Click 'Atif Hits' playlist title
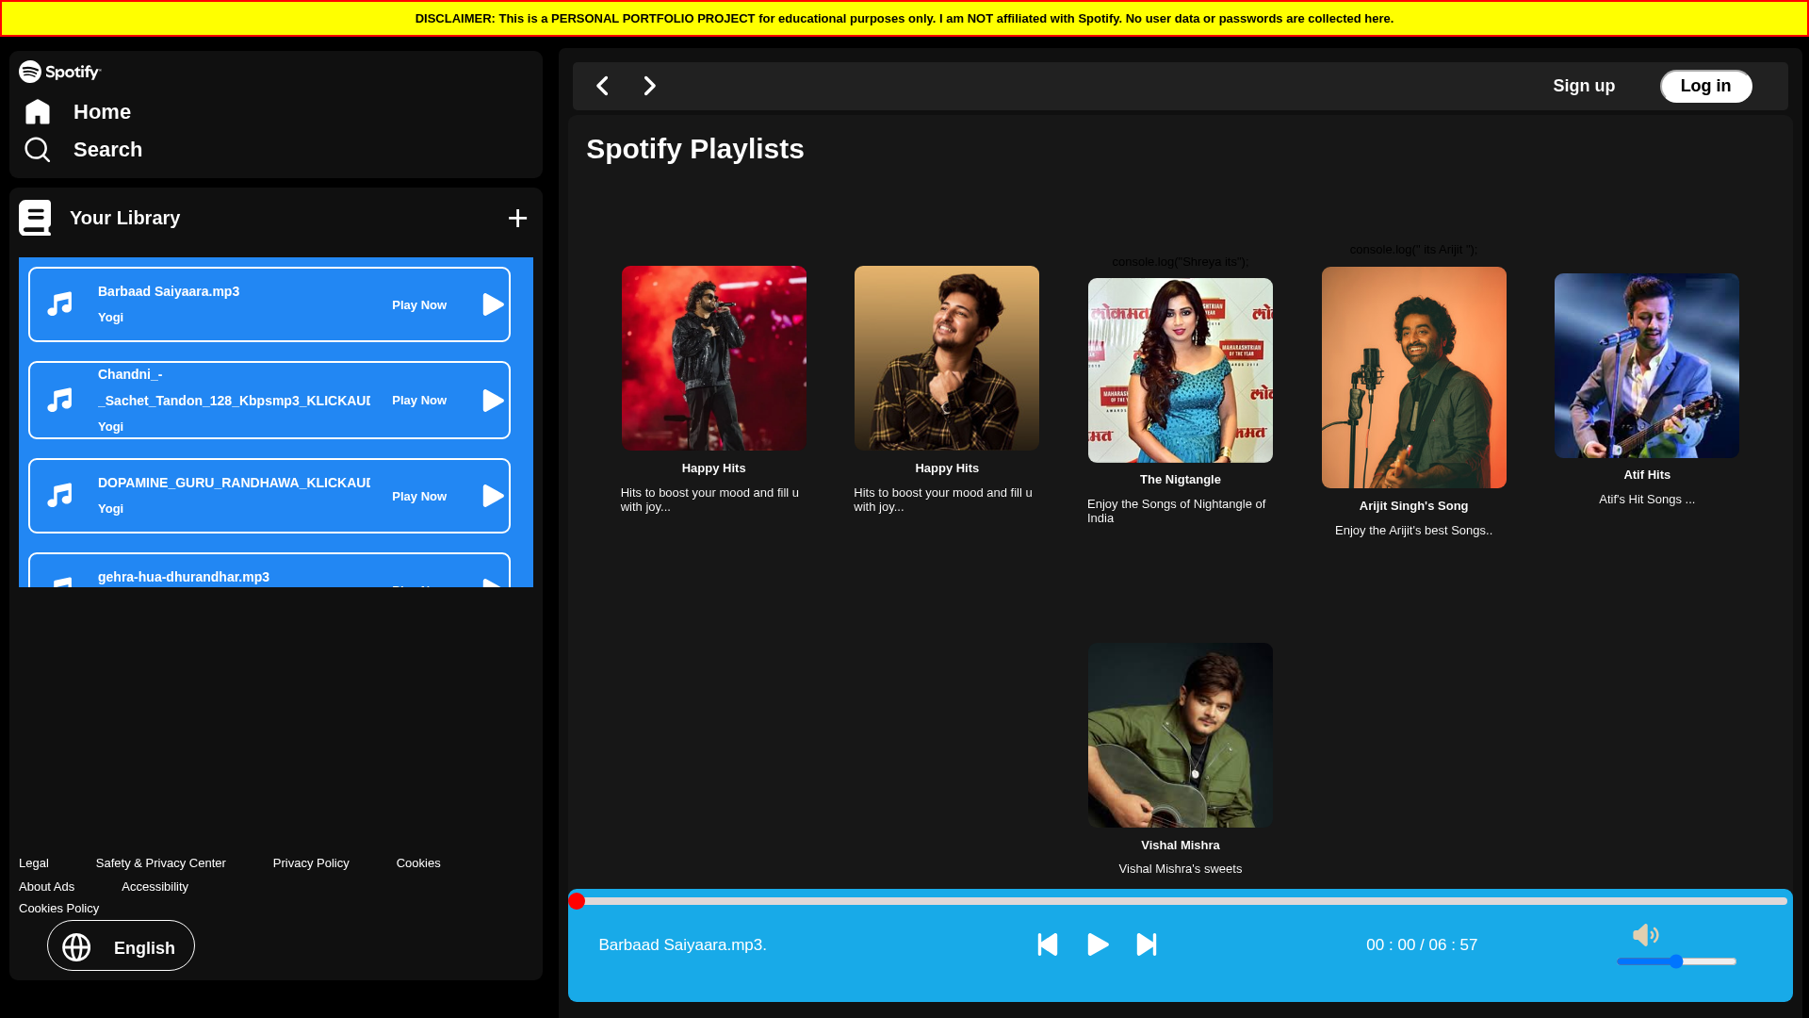 (x=1647, y=475)
